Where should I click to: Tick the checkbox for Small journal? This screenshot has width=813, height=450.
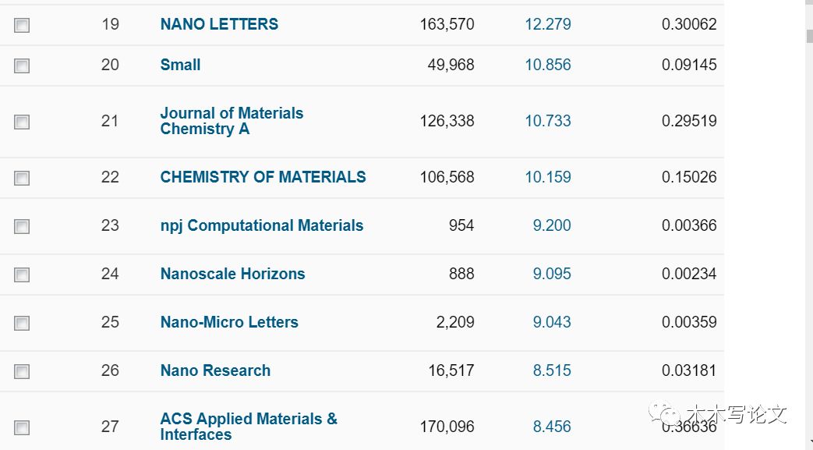click(x=22, y=66)
